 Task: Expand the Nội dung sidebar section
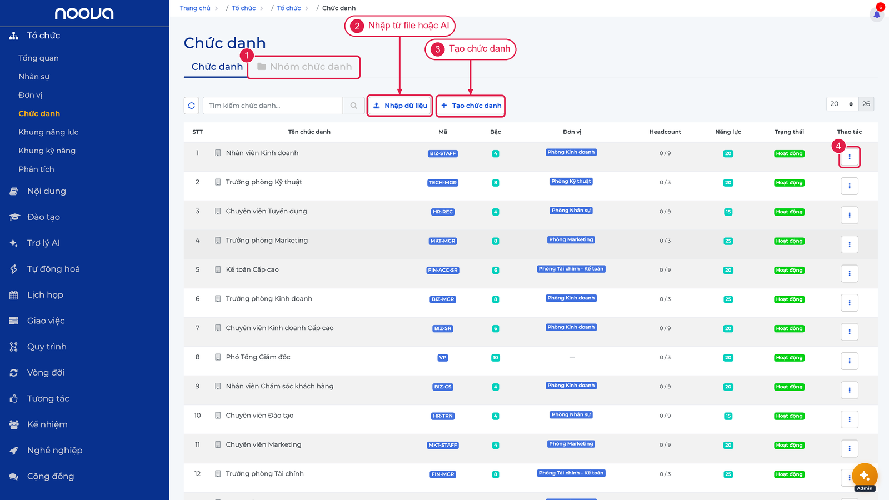[x=47, y=191]
